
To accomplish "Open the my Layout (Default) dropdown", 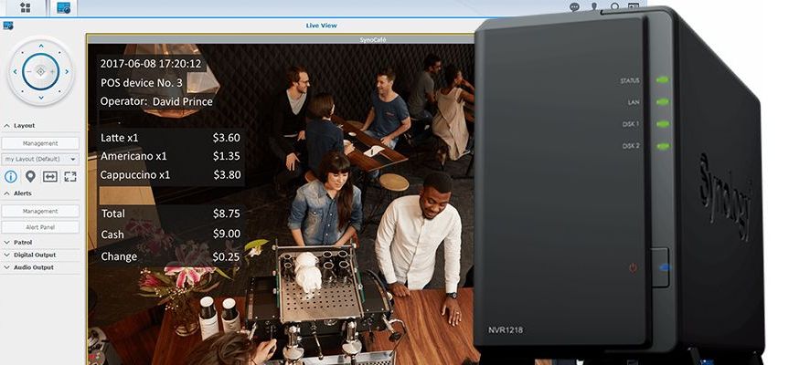I will 40,159.
